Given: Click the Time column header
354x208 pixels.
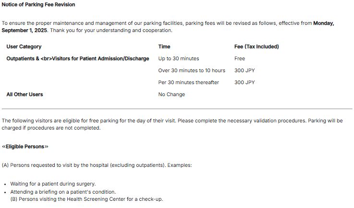Looking at the screenshot, I should (164, 46).
